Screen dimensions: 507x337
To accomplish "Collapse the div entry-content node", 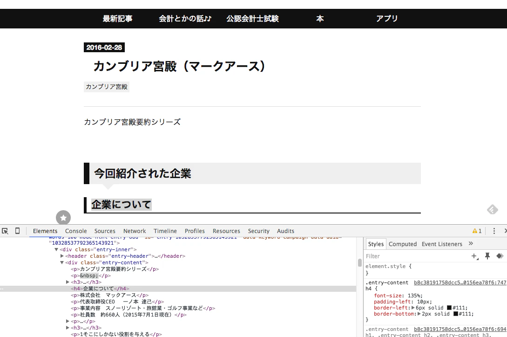I will [x=62, y=262].
